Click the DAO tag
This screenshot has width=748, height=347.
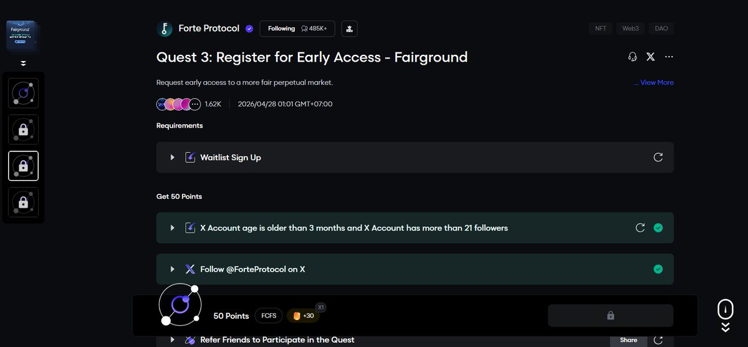click(661, 29)
